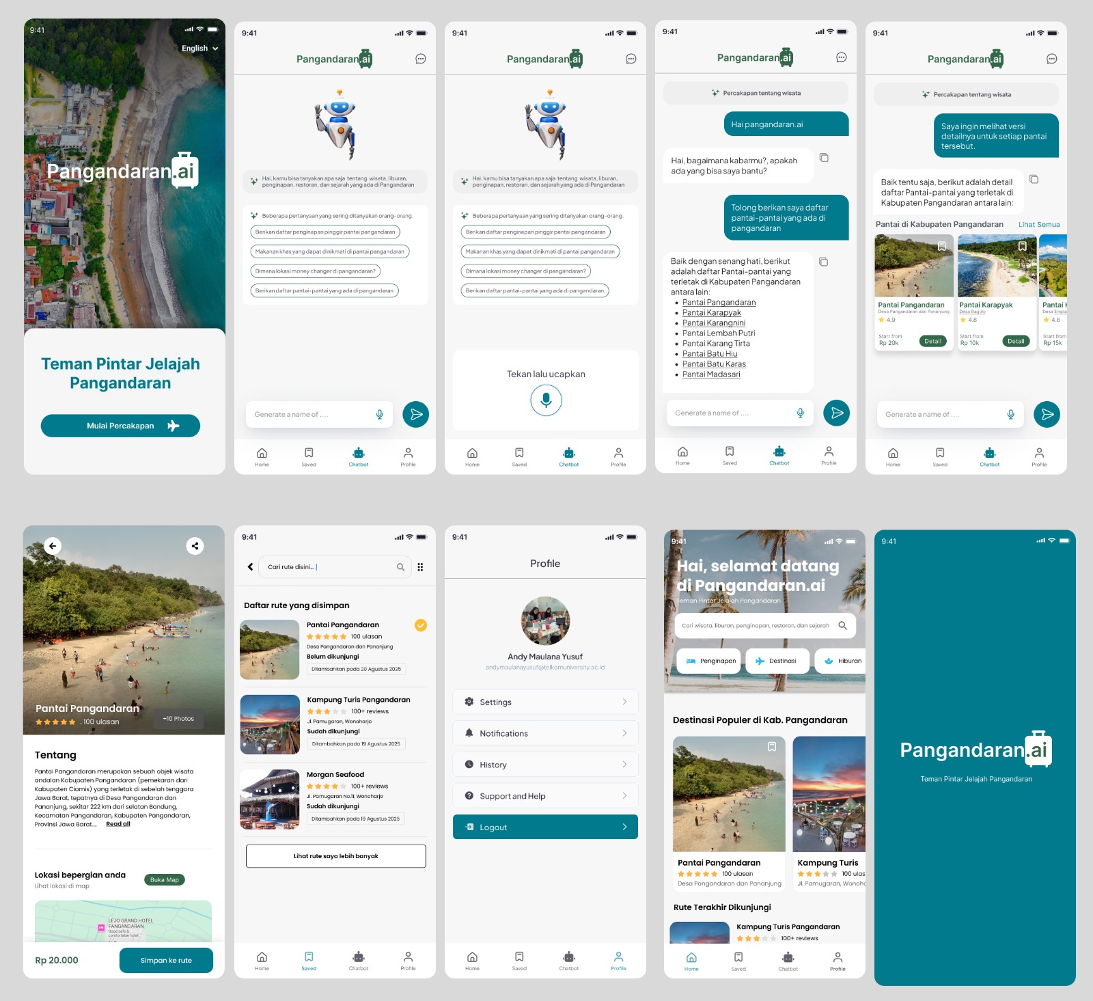Click magnifier in the "Cari wisata, liburan" search
The height and width of the screenshot is (1001, 1093).
coord(842,625)
